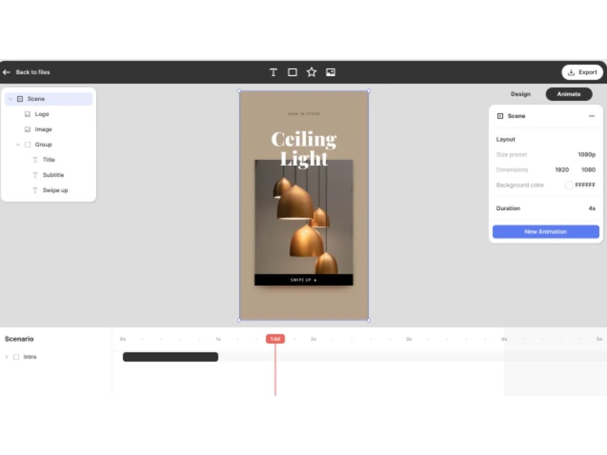Select the Intro animation bar in timeline
The height and width of the screenshot is (455, 607).
coord(170,357)
